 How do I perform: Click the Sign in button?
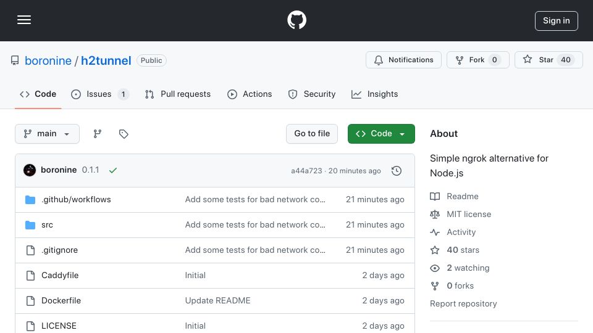pos(556,21)
